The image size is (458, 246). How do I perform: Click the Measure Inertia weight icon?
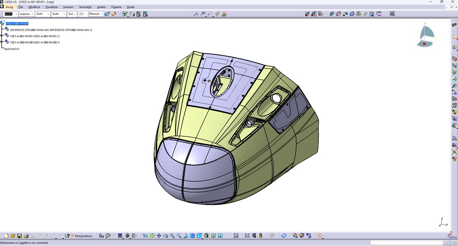(261, 236)
